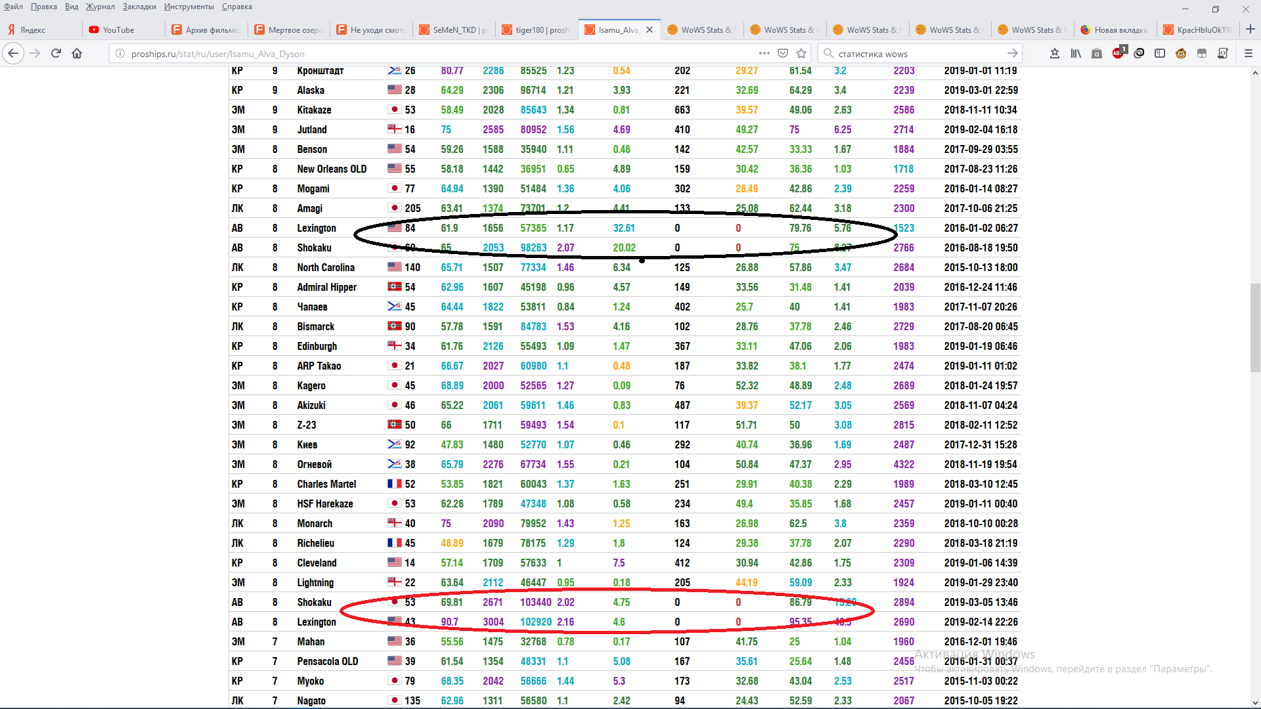The width and height of the screenshot is (1261, 709).
Task: Open the Журнал menu
Action: pyautogui.click(x=100, y=7)
